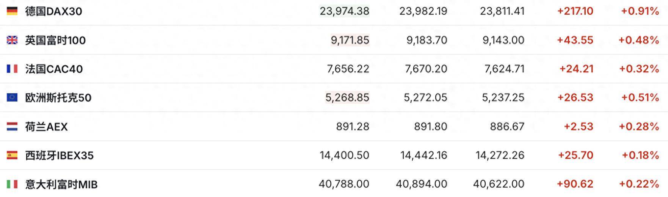
Task: Select the 9,183.70 high value cell
Action: pyautogui.click(x=427, y=40)
